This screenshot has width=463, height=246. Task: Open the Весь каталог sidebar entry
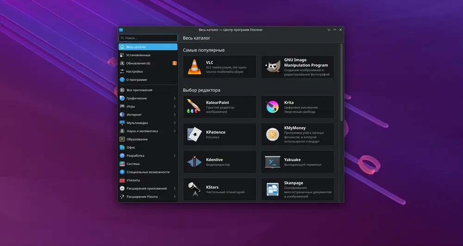[148, 47]
